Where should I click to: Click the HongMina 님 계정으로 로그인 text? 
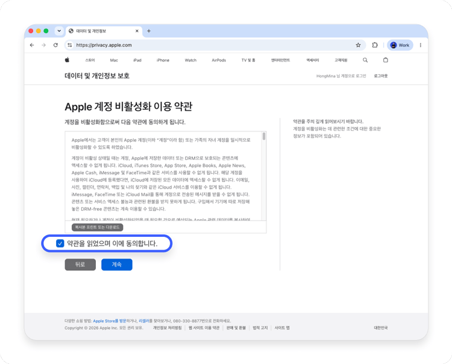coord(341,76)
